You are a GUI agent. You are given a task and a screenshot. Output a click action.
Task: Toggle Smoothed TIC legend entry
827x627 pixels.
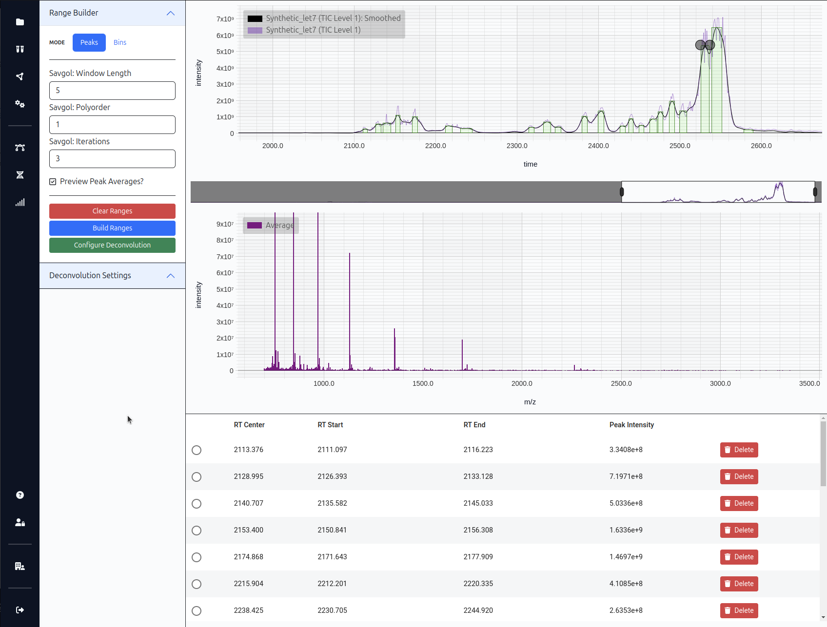324,19
